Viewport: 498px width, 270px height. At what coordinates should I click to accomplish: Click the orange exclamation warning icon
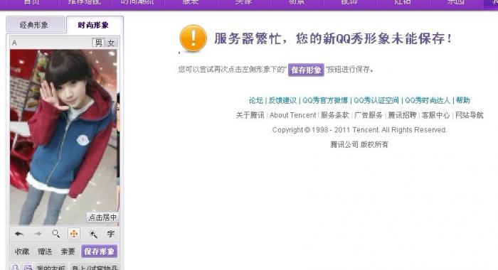point(193,38)
